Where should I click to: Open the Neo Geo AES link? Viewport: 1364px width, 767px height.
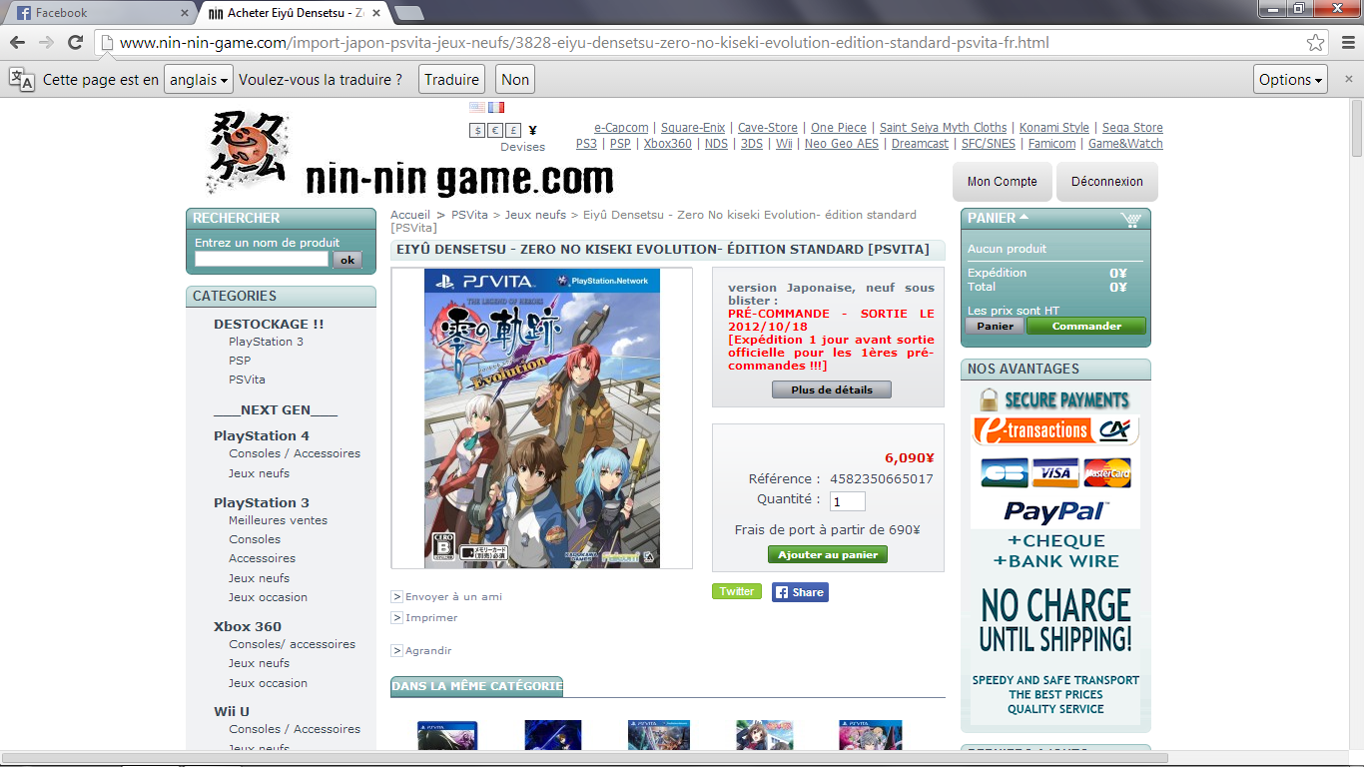coord(842,144)
